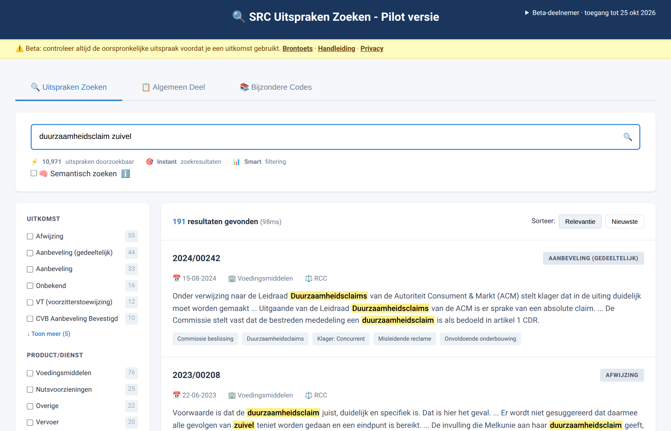Click the Misleidende reclame tag chip
The height and width of the screenshot is (431, 671).
(x=405, y=339)
